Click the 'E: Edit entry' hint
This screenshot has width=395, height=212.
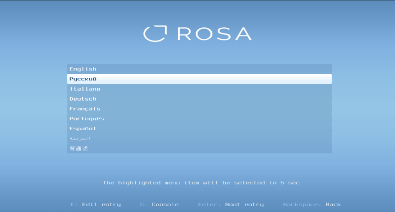pos(96,205)
